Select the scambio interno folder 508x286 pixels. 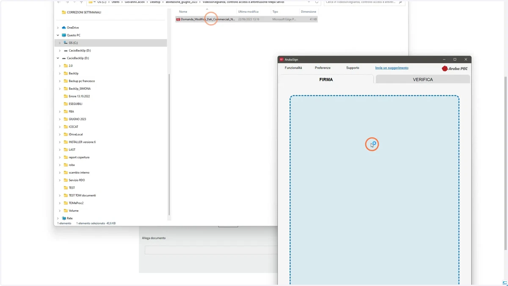[79, 172]
